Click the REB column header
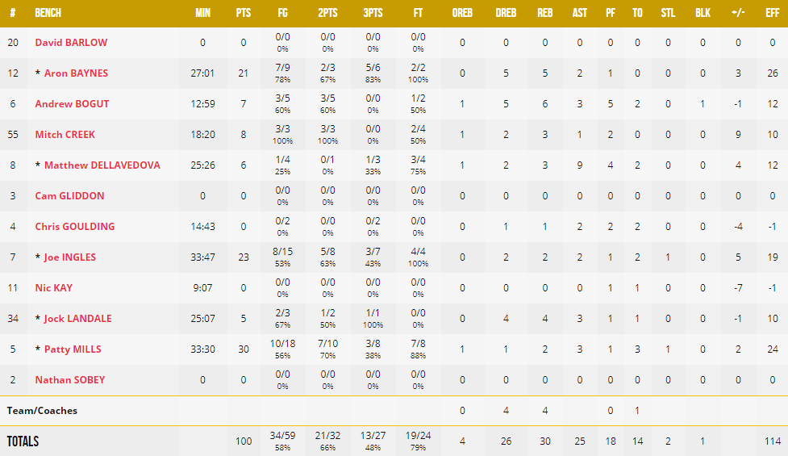Image resolution: width=788 pixels, height=456 pixels. click(544, 13)
